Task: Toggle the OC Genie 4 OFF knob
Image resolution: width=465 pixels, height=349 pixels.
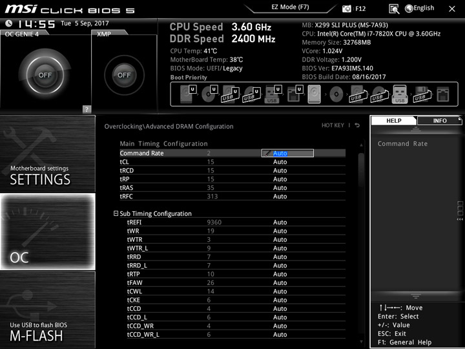Action: point(45,75)
